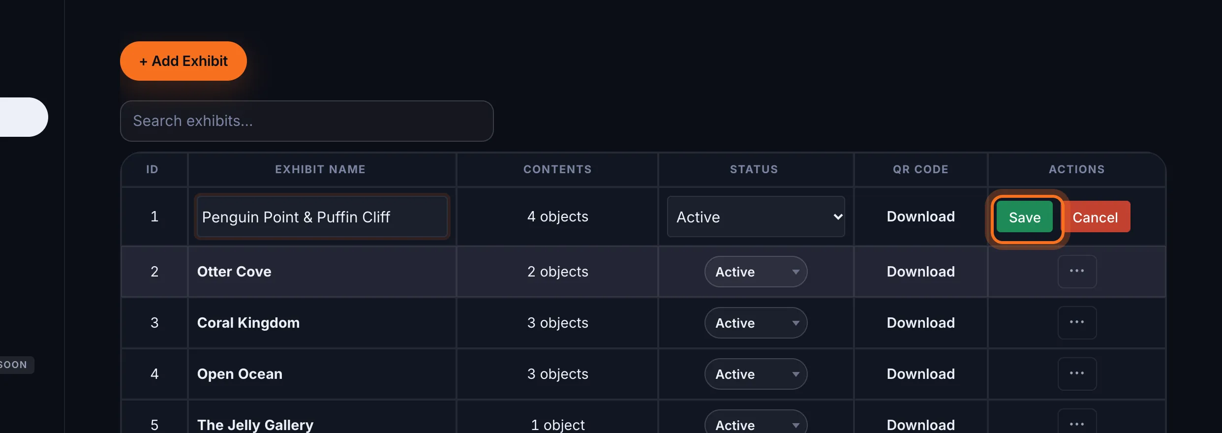The height and width of the screenshot is (433, 1222).
Task: Click the + Add Exhibit button
Action: [x=183, y=61]
